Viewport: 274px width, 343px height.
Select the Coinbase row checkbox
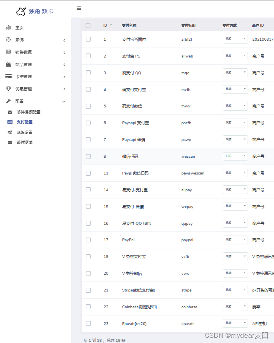88,307
